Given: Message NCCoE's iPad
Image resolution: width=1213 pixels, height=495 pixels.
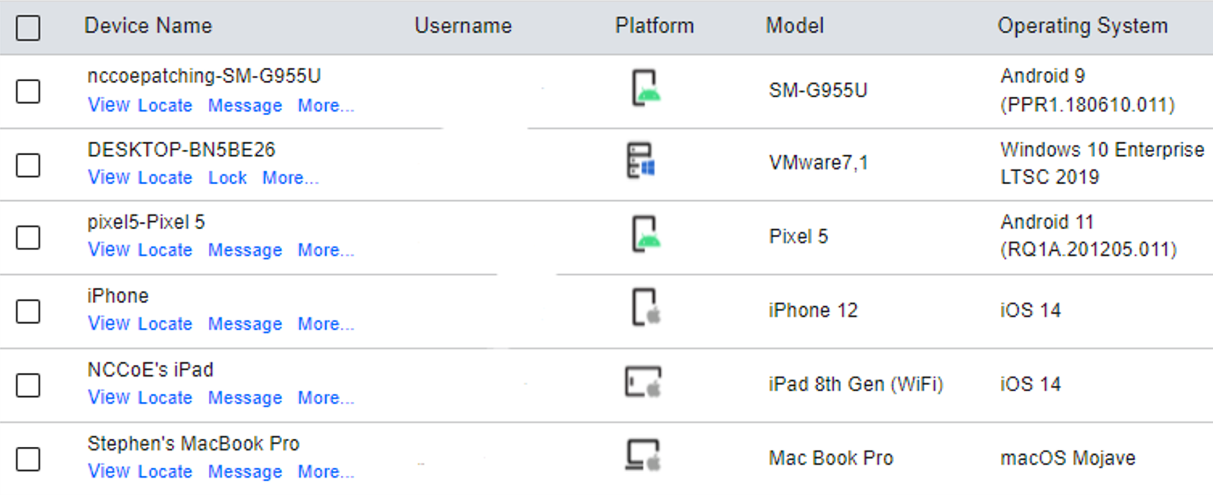Looking at the screenshot, I should click(245, 399).
